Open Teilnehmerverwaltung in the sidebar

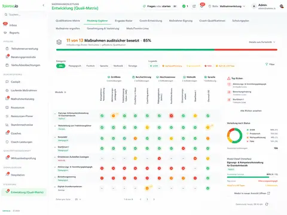coord(25,49)
